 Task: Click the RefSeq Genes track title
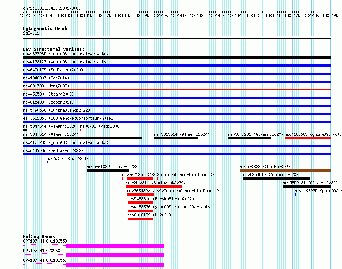39,236
